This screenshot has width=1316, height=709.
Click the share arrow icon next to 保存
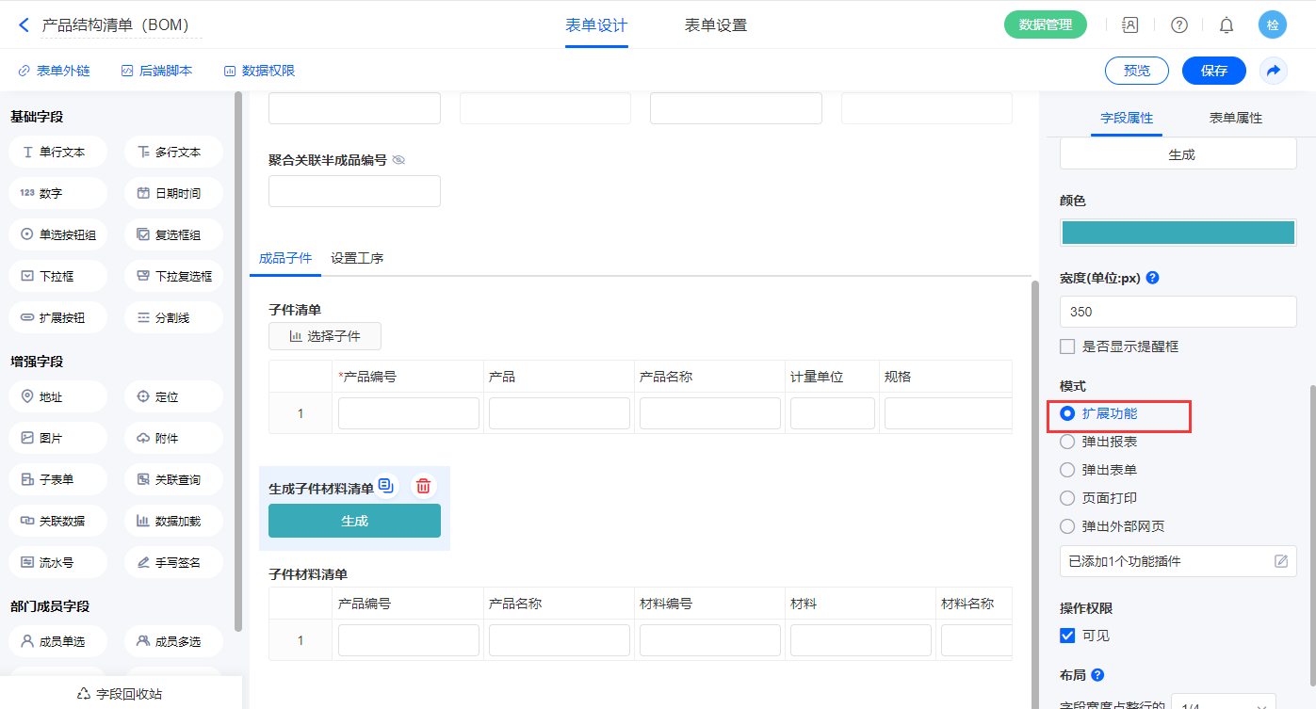1273,71
